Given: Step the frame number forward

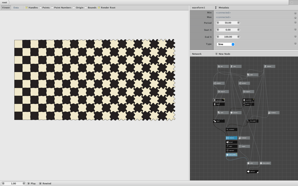Looking at the screenshot, I should [x=24, y=184].
